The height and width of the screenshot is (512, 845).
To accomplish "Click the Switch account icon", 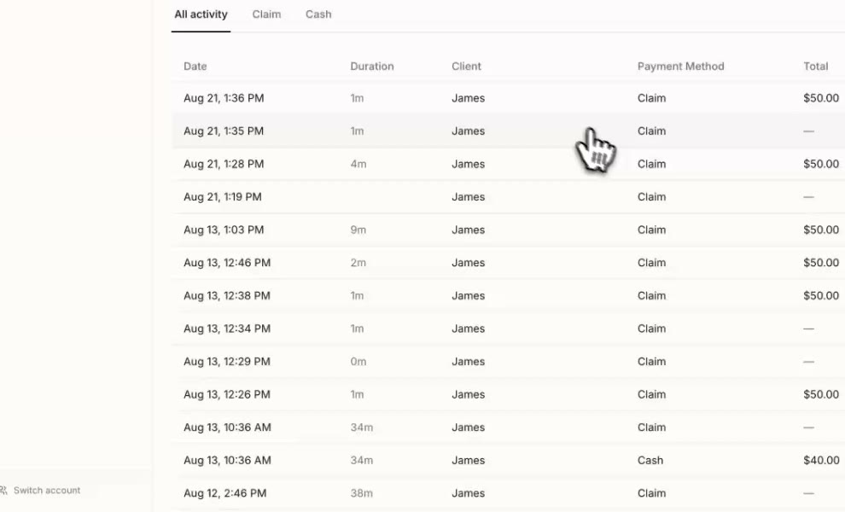I will pos(3,491).
